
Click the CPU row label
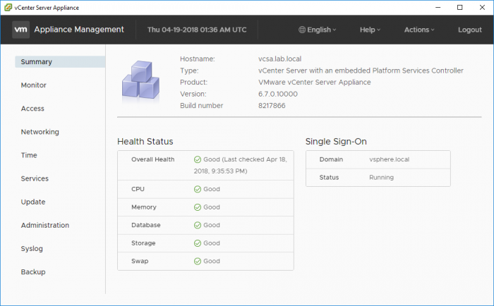[138, 189]
